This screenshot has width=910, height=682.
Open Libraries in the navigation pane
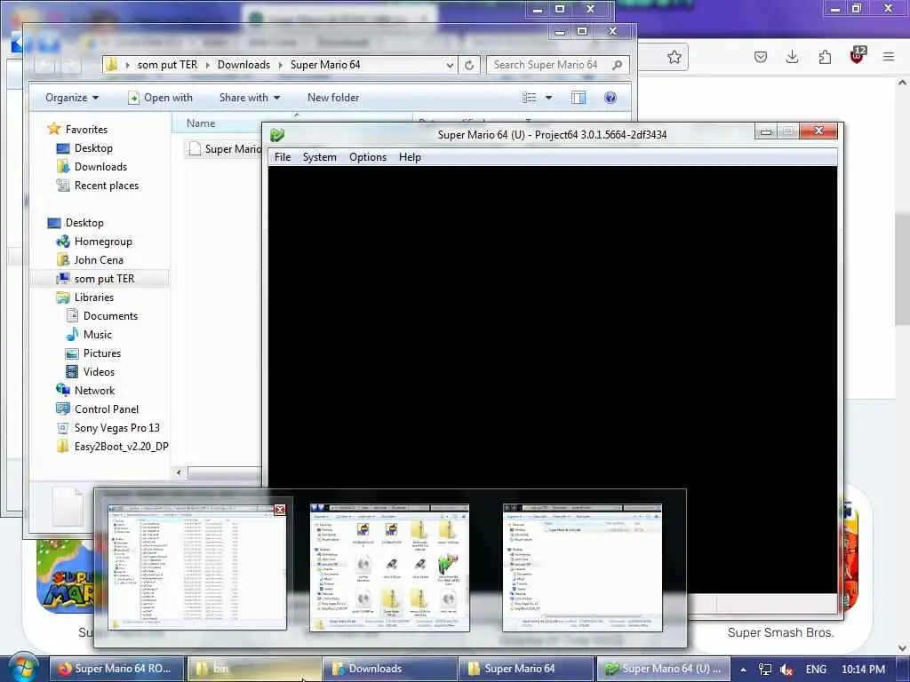pos(93,297)
